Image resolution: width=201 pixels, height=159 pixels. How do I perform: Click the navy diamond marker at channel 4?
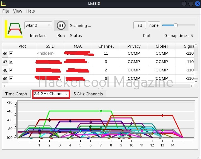(70, 121)
